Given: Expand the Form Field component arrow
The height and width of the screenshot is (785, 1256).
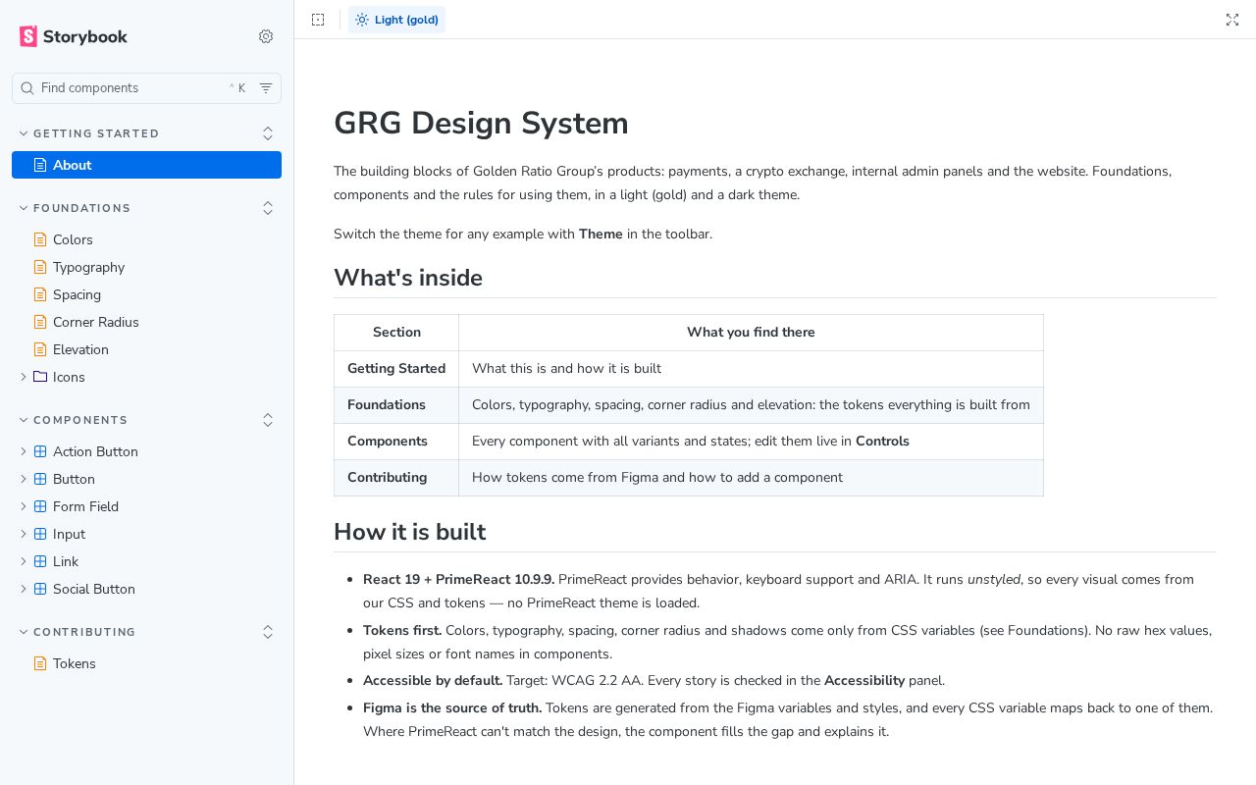Looking at the screenshot, I should [x=24, y=506].
